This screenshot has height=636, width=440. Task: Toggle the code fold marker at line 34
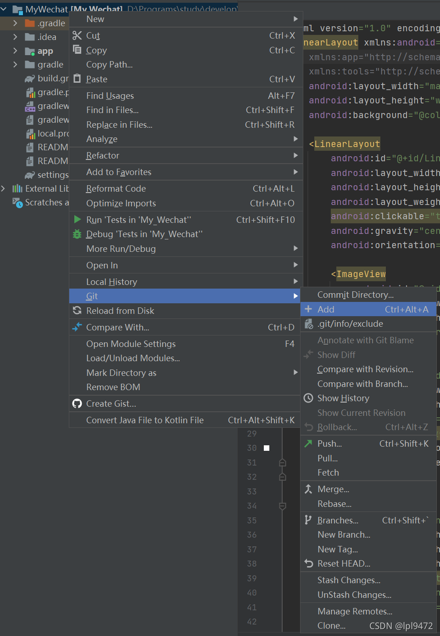[x=283, y=506]
